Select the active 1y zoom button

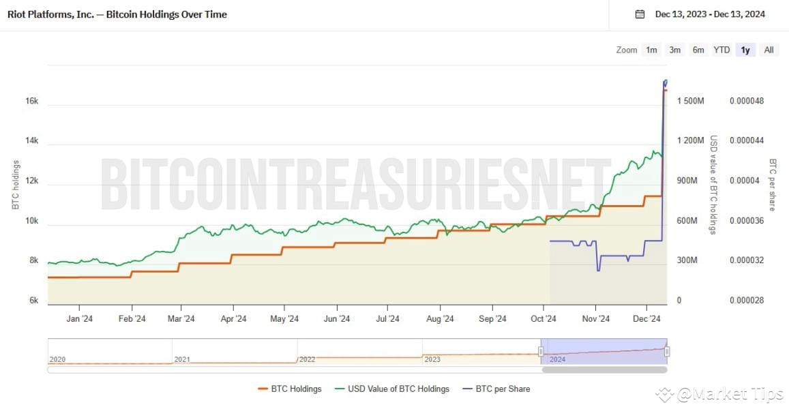click(x=745, y=50)
